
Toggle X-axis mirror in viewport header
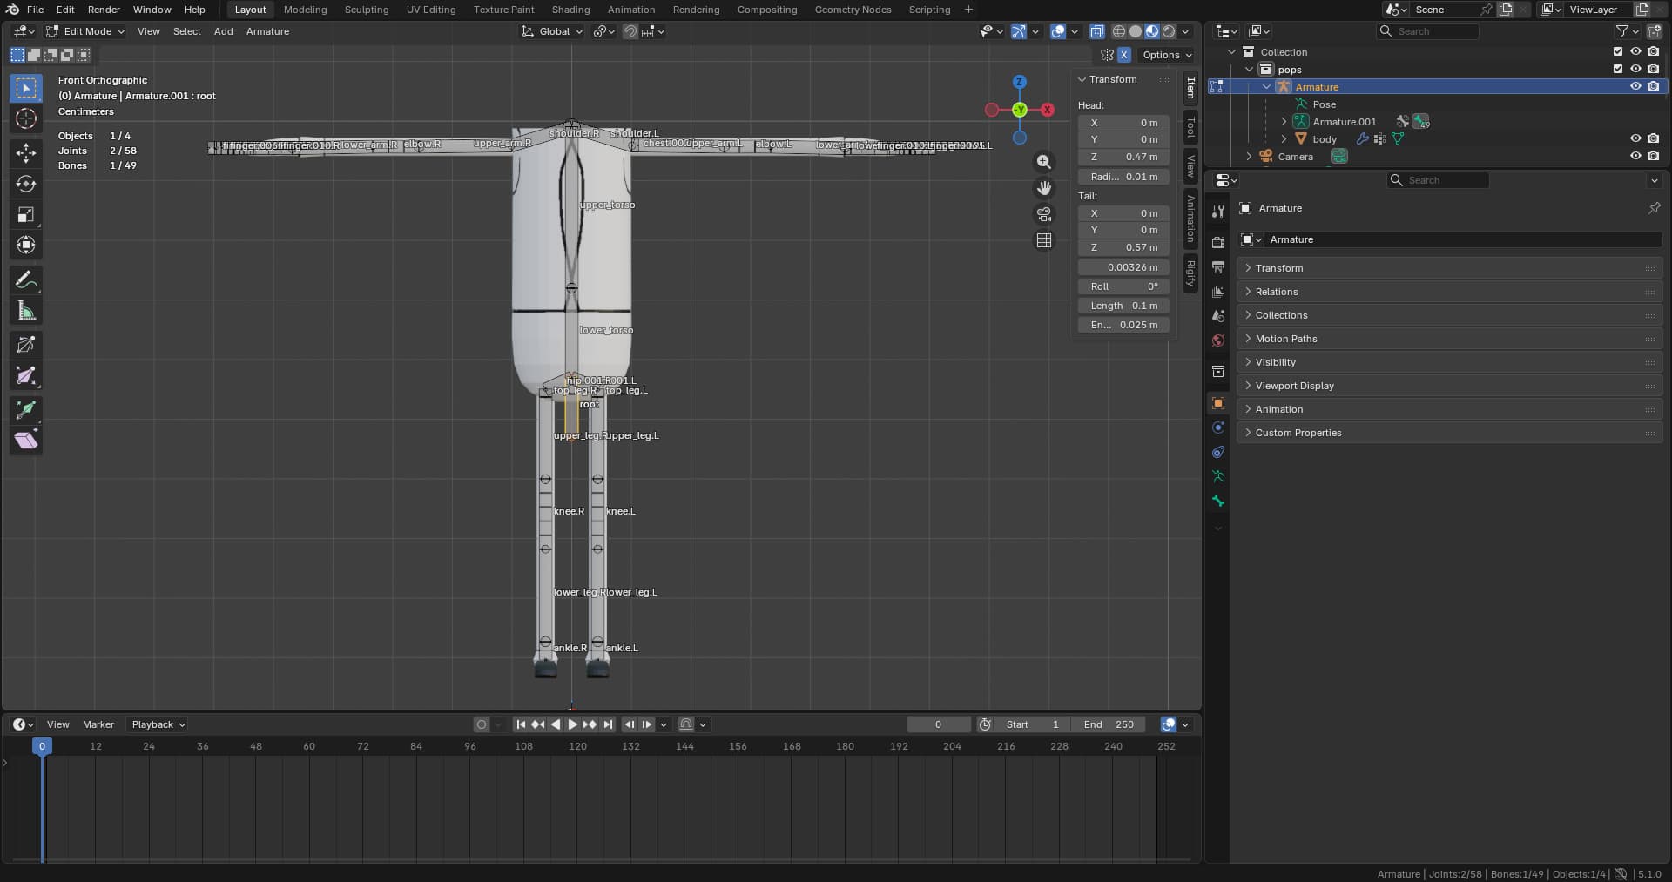tap(1124, 55)
